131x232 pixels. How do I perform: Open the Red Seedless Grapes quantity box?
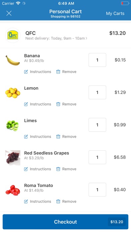97,157
